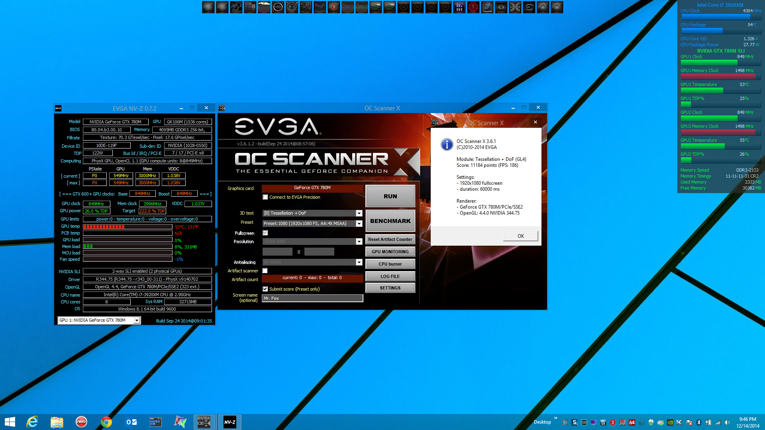
Task: Open File Explorer from the taskbar
Action: tap(57, 422)
